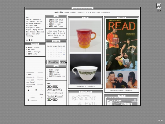Filter by the green-lettered tag pill
Image resolution: width=165 pixels, height=124 pixels.
point(49,99)
